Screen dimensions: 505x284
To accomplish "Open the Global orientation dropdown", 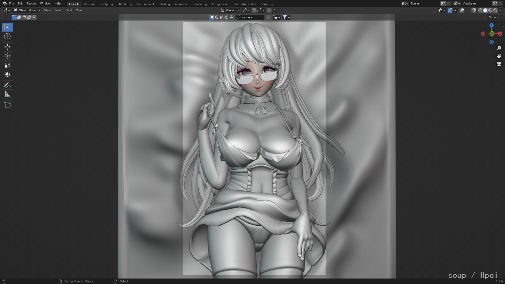I will (230, 10).
